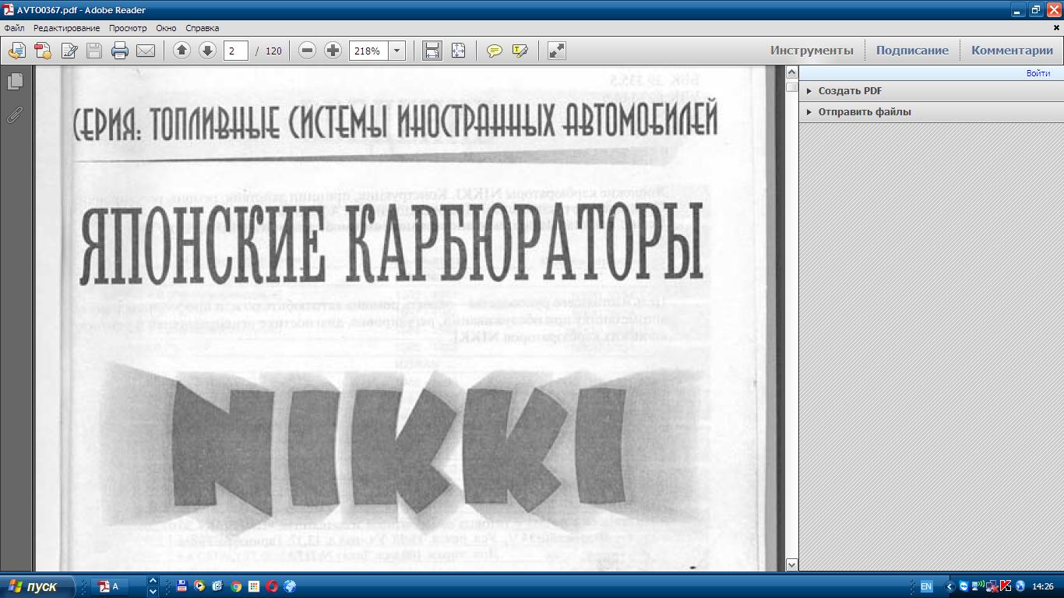Click the 218% zoom value field
Viewport: 1064px width, 598px height.
click(368, 51)
